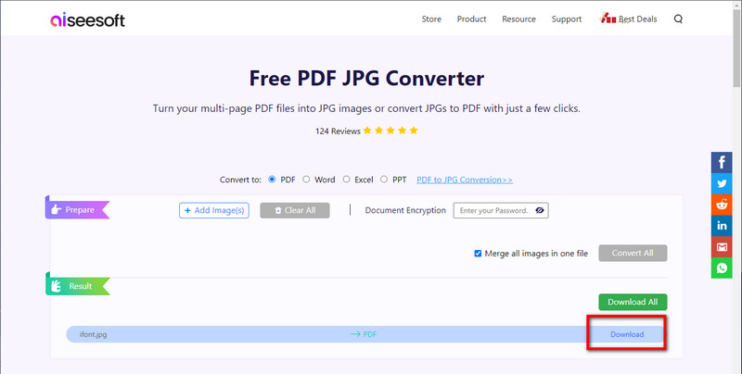Share page on LinkedIn

click(x=722, y=226)
